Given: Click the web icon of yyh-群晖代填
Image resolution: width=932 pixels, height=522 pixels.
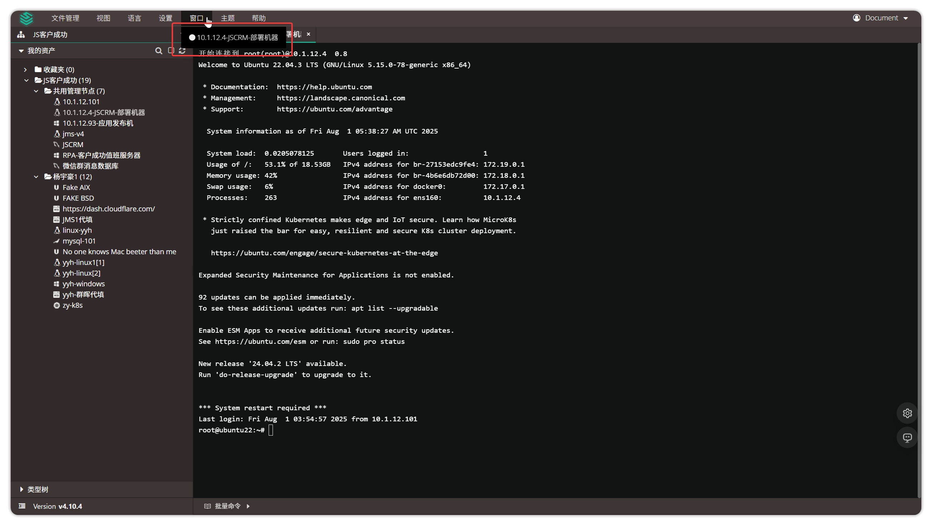Looking at the screenshot, I should pos(56,295).
